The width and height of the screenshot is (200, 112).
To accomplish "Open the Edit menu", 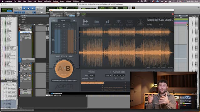I will click(19, 1).
